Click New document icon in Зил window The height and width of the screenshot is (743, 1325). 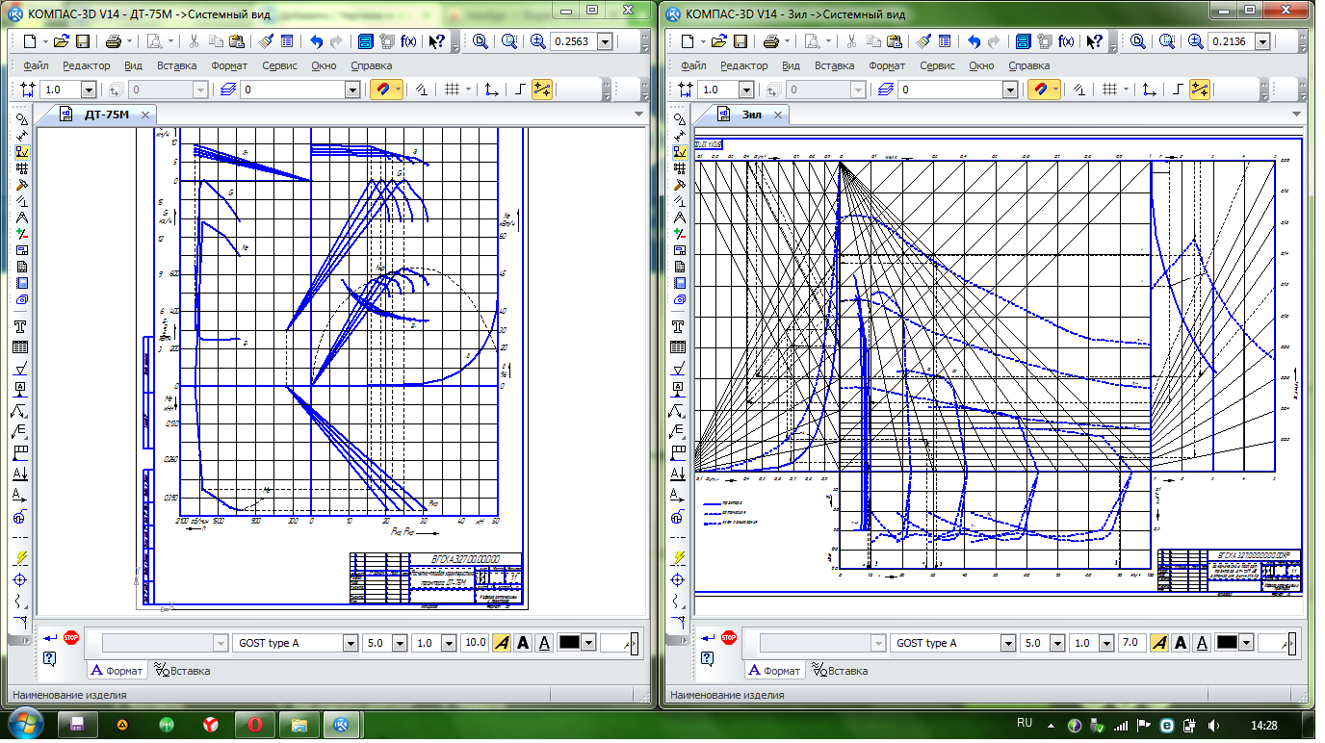687,41
